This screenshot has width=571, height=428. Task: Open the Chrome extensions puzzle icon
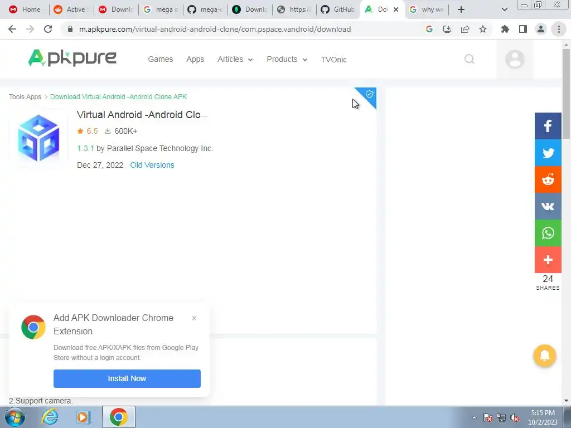tap(505, 29)
